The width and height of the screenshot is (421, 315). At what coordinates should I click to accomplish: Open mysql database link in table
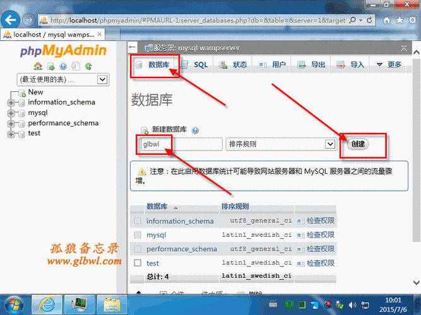pyautogui.click(x=157, y=235)
